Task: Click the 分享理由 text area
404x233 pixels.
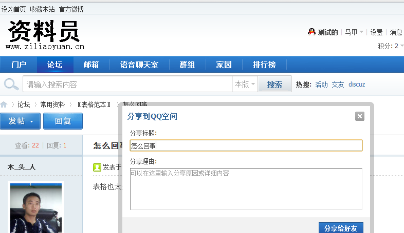Action: [246, 189]
